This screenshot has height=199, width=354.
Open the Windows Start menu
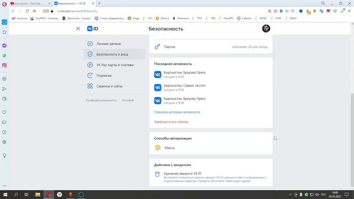(5, 195)
